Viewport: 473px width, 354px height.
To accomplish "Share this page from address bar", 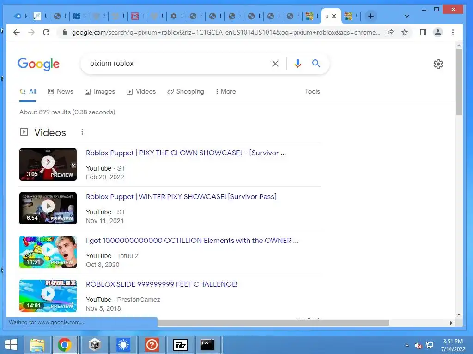I will click(x=390, y=33).
